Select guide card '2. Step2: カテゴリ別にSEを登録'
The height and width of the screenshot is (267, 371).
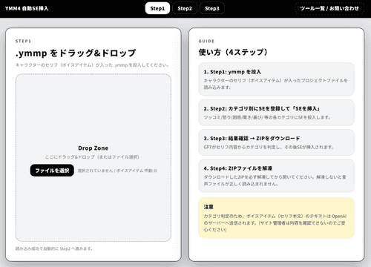[276, 113]
